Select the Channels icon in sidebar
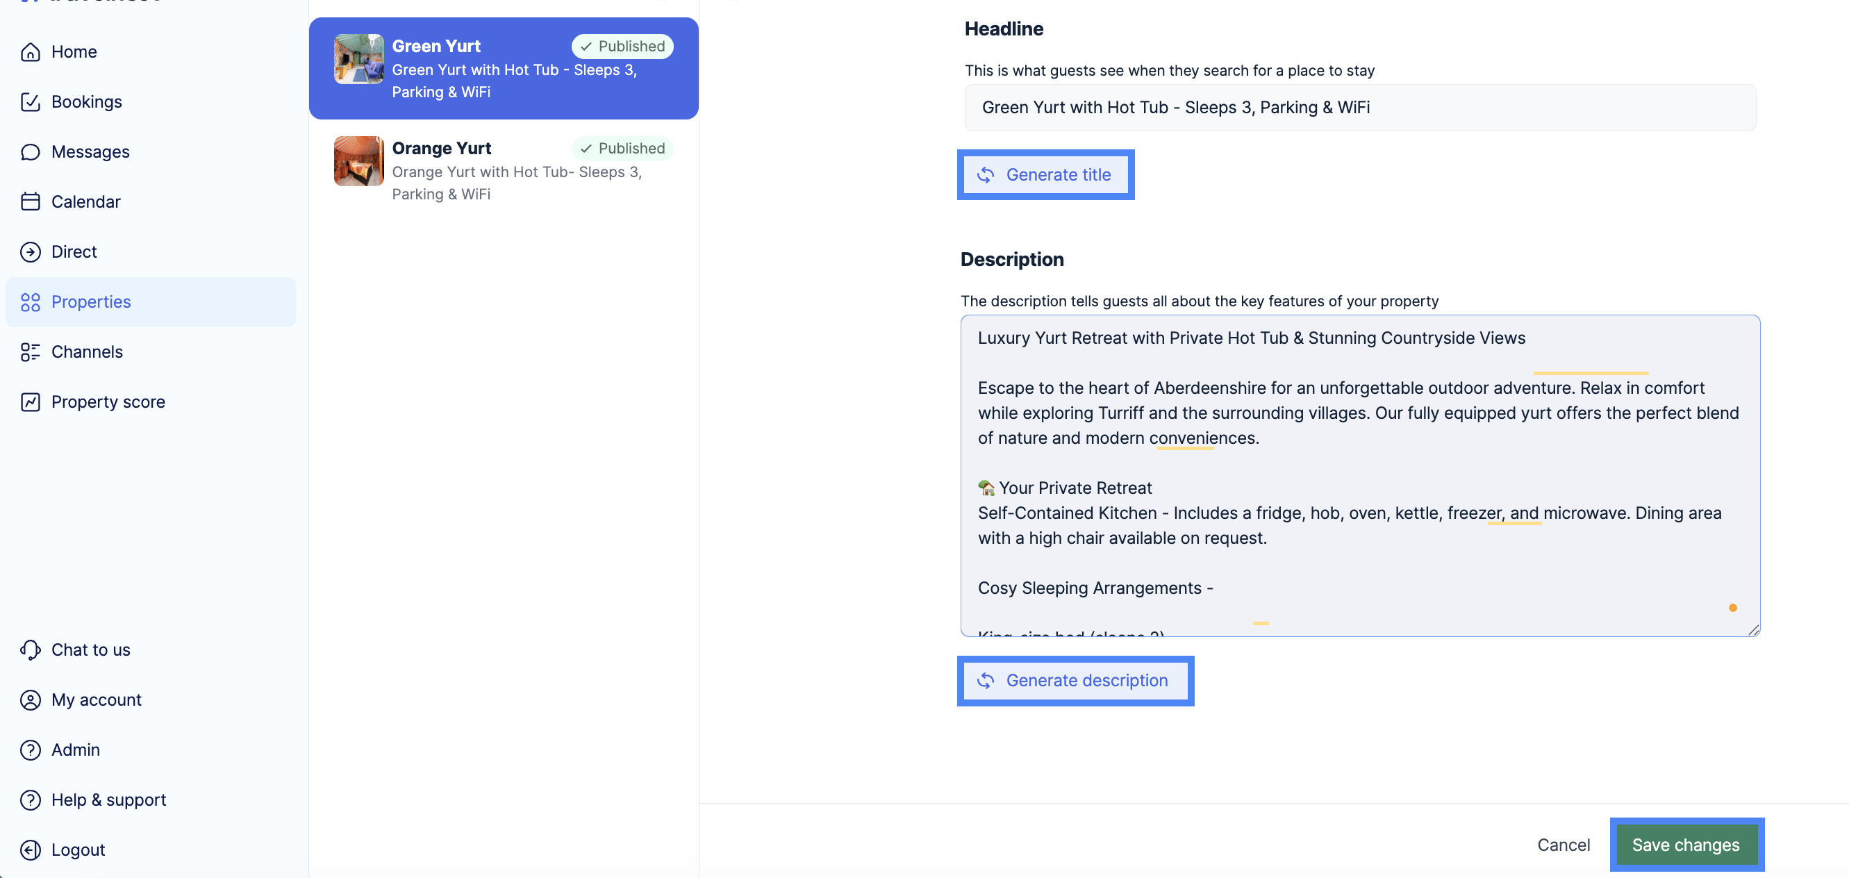Viewport: 1849px width, 878px height. click(x=30, y=351)
